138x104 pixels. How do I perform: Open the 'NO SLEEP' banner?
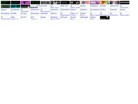coord(35,3)
